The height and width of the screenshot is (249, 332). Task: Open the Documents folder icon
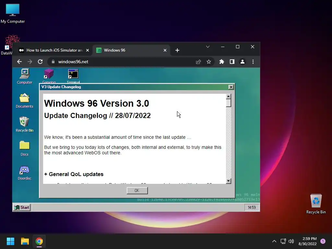tap(25, 101)
